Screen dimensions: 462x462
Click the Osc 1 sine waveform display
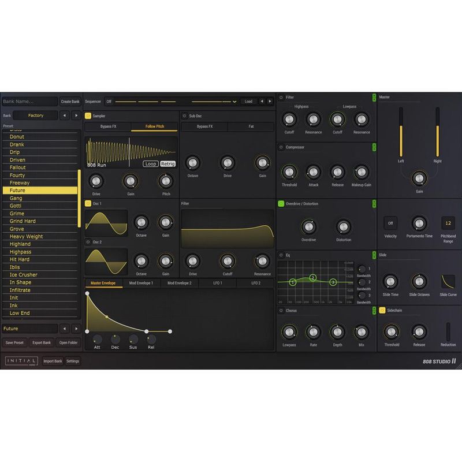106,223
